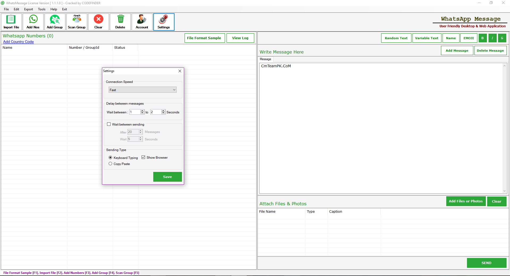Increase the second wait seconds stepper
The image size is (510, 276).
[x=163, y=111]
